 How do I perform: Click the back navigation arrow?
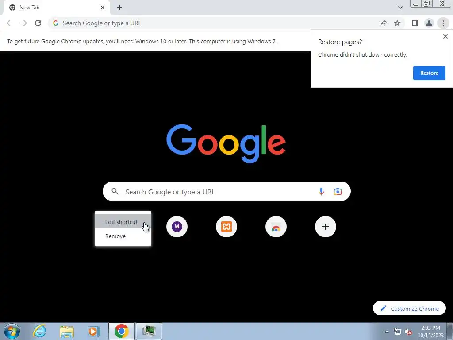pyautogui.click(x=10, y=23)
